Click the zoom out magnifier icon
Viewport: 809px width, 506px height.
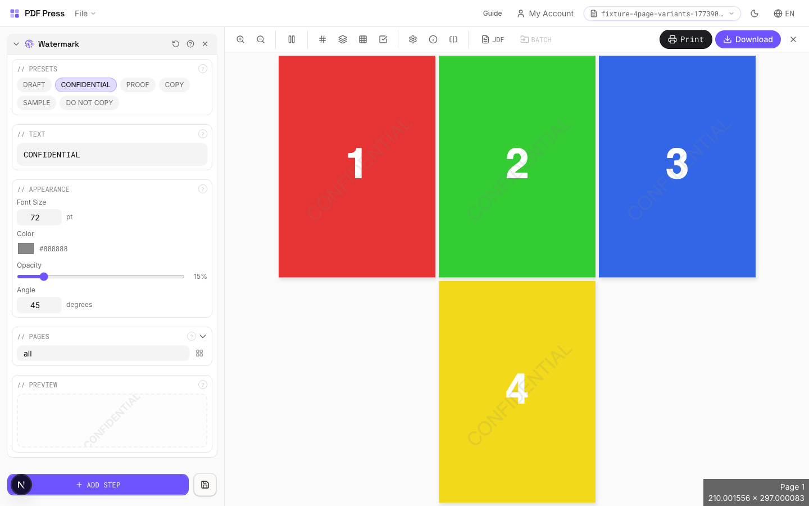point(261,39)
